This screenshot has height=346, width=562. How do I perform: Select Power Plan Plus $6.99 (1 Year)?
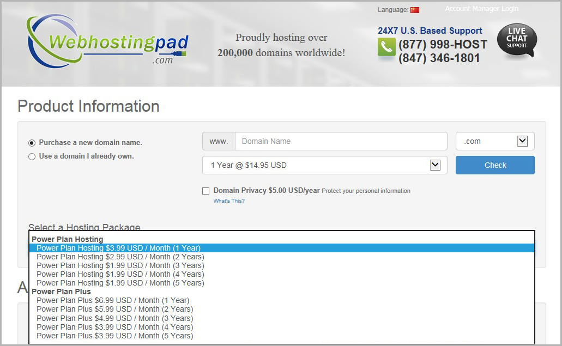point(113,300)
